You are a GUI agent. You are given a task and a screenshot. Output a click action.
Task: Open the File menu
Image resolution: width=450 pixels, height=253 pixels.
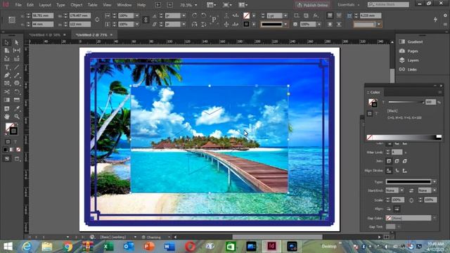pyautogui.click(x=18, y=5)
